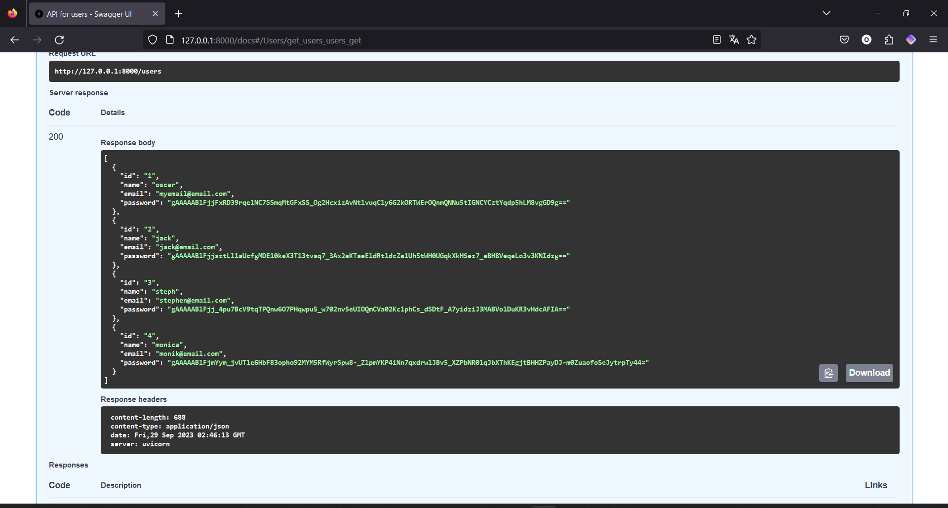Viewport: 948px width, 508px height.
Task: Bookmark this page with star
Action: click(x=751, y=40)
